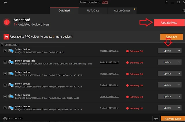Open Update dropdown arrow for PMC - A121
Screen dimensions: 185x122
click(x=179, y=51)
